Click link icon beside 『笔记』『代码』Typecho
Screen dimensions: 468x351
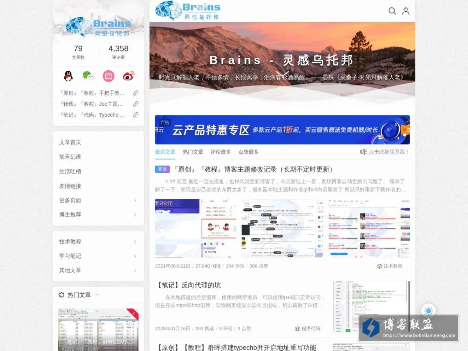pyautogui.click(x=135, y=115)
